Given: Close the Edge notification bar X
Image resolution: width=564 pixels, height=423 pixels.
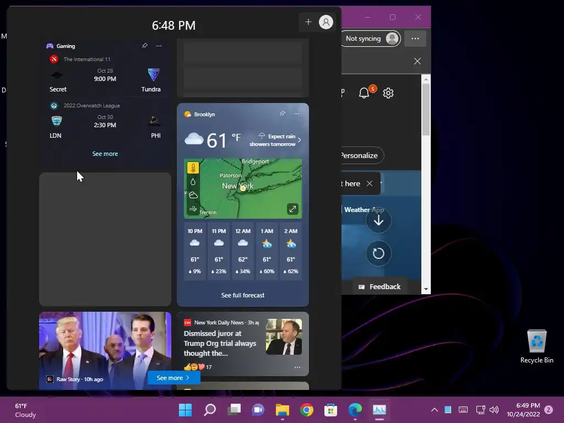Looking at the screenshot, I should pyautogui.click(x=417, y=61).
